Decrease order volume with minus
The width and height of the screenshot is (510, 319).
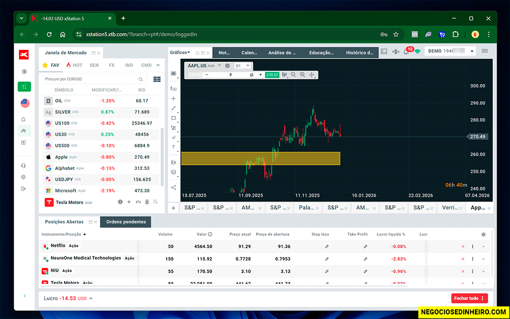[207, 75]
